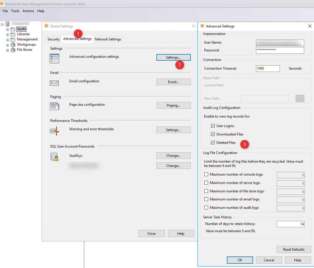Click the Page size configuration icon
The image size is (314, 268).
tap(54, 106)
